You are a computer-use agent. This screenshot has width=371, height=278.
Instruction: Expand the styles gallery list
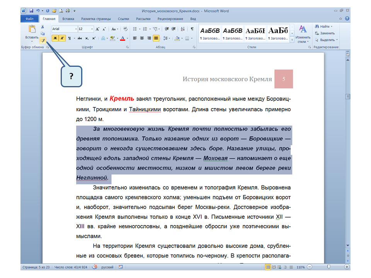(292, 39)
